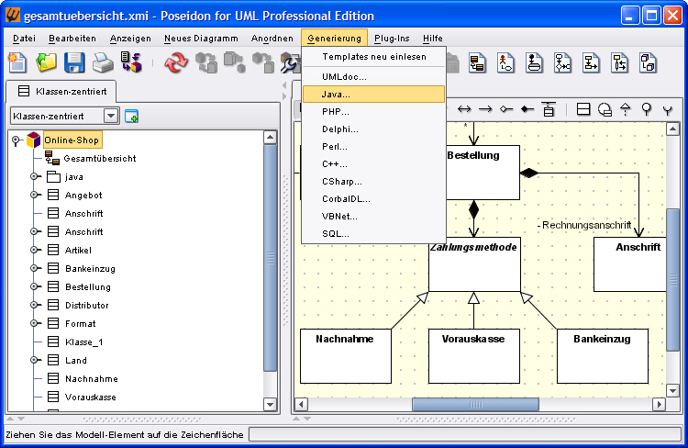Select the Zahlungsmethode class box

click(x=474, y=264)
